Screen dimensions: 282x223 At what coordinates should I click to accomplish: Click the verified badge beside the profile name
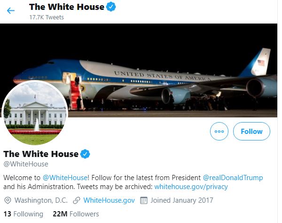pyautogui.click(x=85, y=154)
